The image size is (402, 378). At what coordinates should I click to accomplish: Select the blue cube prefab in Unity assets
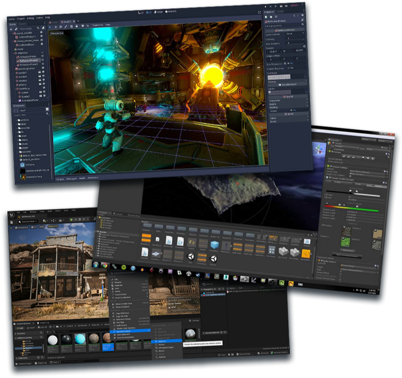point(215,245)
